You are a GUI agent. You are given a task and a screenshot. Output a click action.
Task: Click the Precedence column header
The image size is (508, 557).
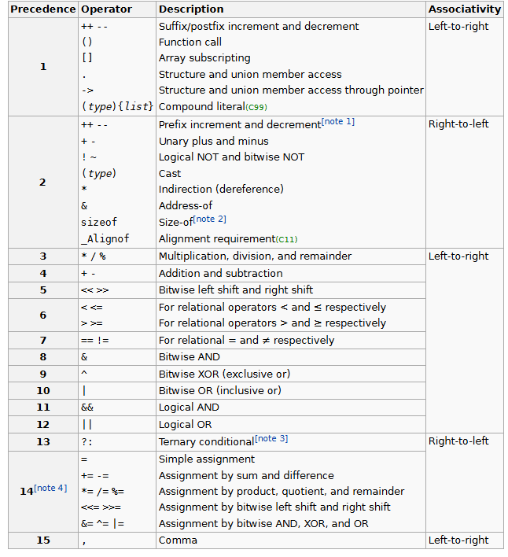pos(42,9)
